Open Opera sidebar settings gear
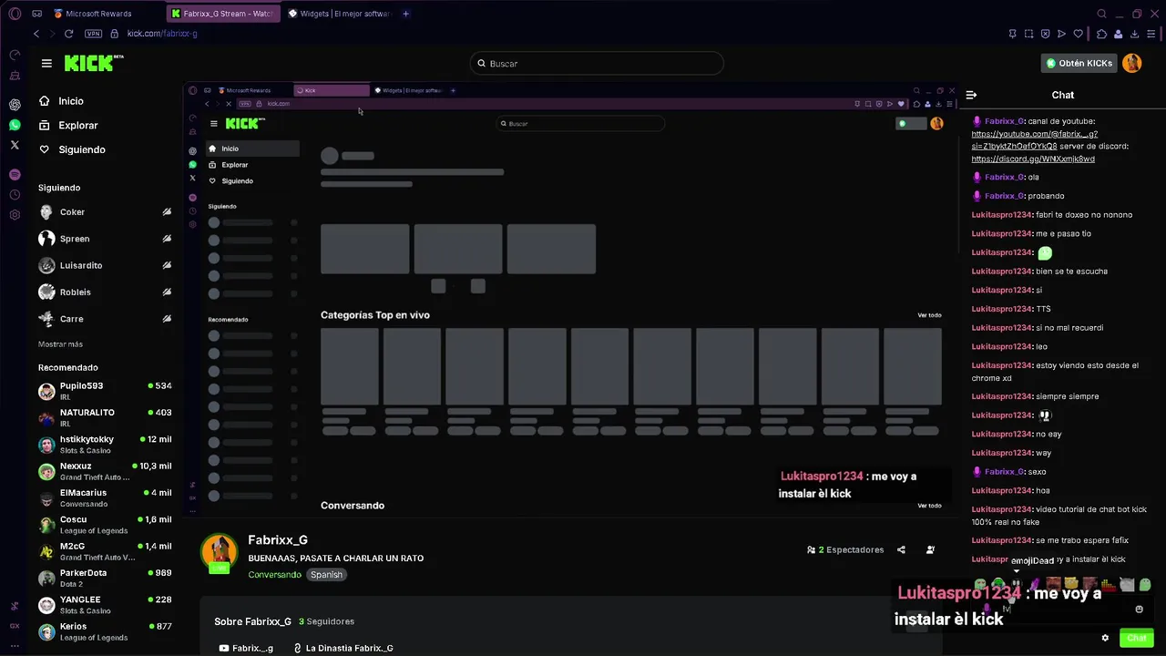This screenshot has height=656, width=1166. [x=15, y=215]
